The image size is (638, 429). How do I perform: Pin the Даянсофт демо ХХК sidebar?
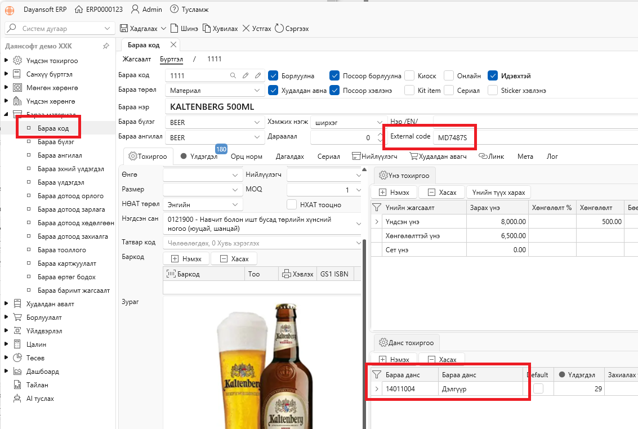click(x=106, y=46)
